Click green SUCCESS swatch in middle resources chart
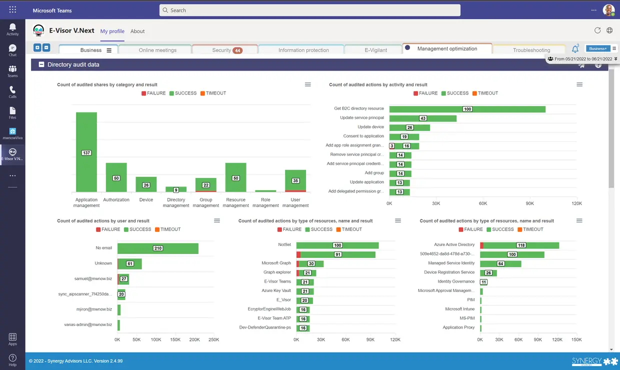This screenshot has width=620, height=370. [x=306, y=229]
